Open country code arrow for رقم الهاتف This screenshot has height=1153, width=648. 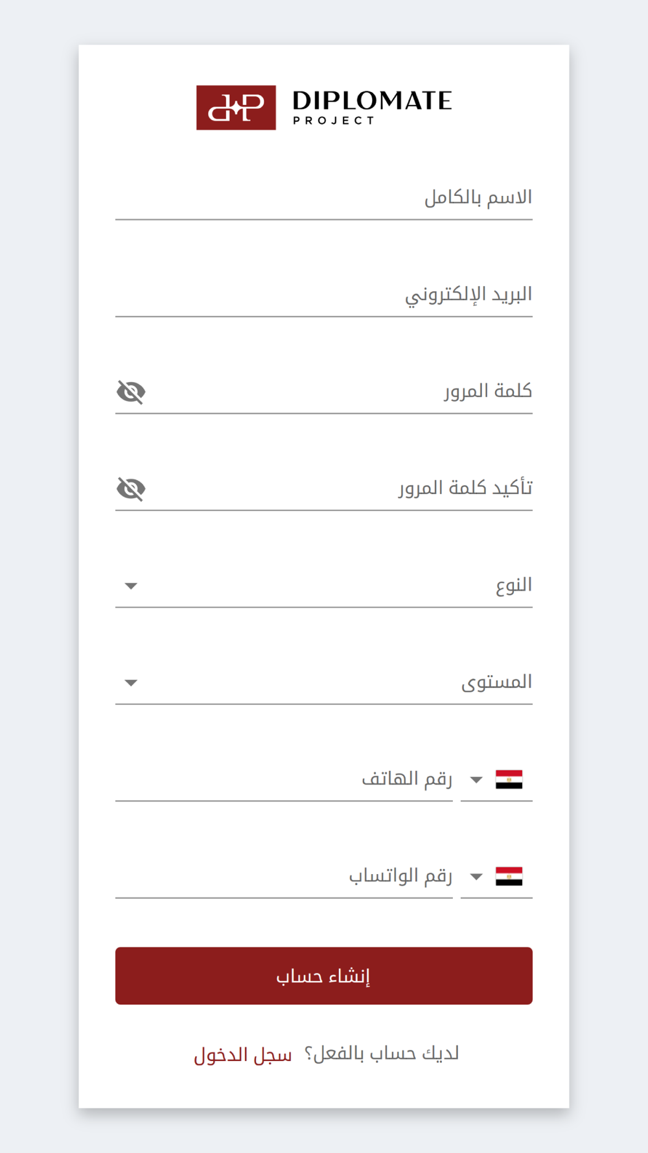[476, 779]
